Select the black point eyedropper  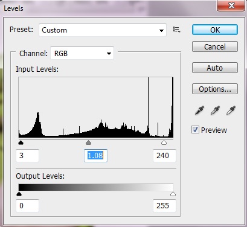tap(199, 110)
